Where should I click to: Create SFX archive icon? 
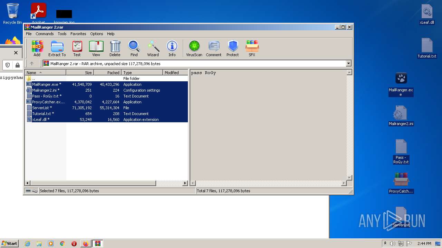pos(252,49)
